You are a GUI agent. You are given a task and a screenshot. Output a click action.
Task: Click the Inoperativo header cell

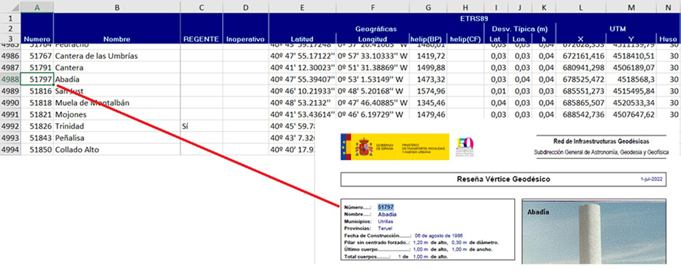[246, 39]
